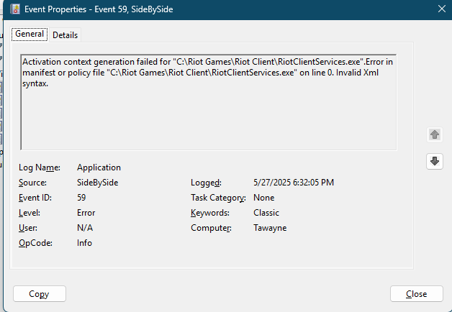This screenshot has height=312, width=452.
Task: Close the dialog with the title bar X
Action: [x=440, y=9]
